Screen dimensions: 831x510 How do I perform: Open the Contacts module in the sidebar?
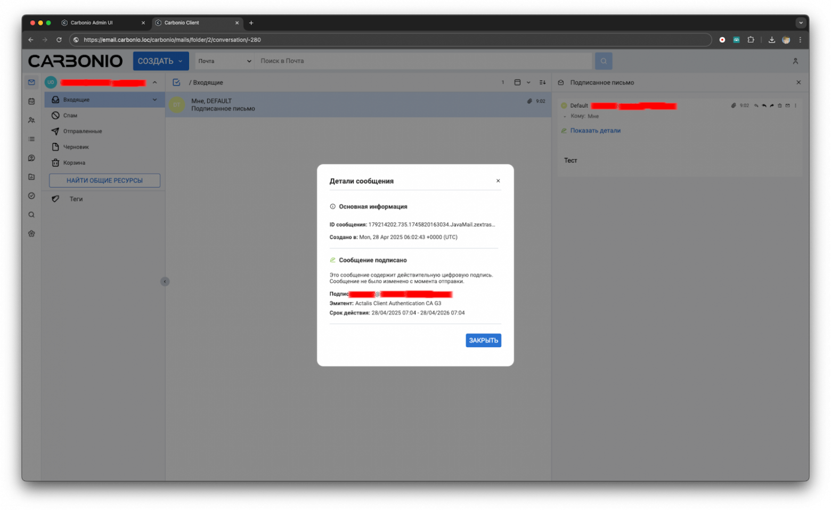(x=31, y=120)
